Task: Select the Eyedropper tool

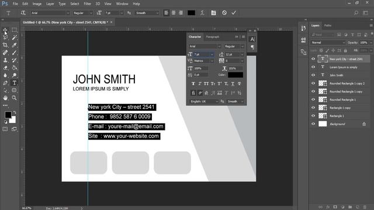Action: click(14, 45)
